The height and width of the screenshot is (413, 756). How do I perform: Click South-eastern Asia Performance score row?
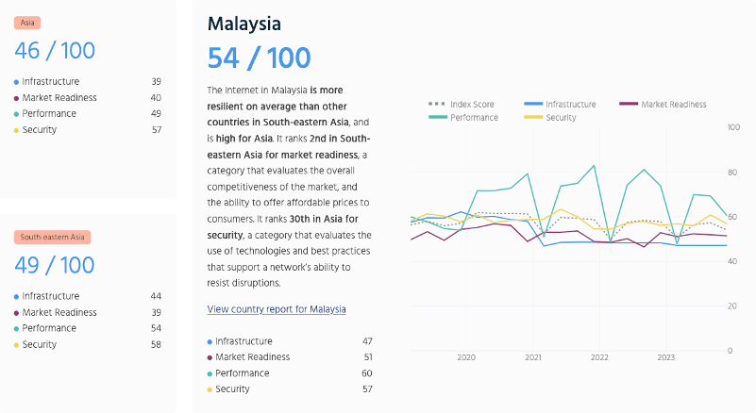point(88,329)
